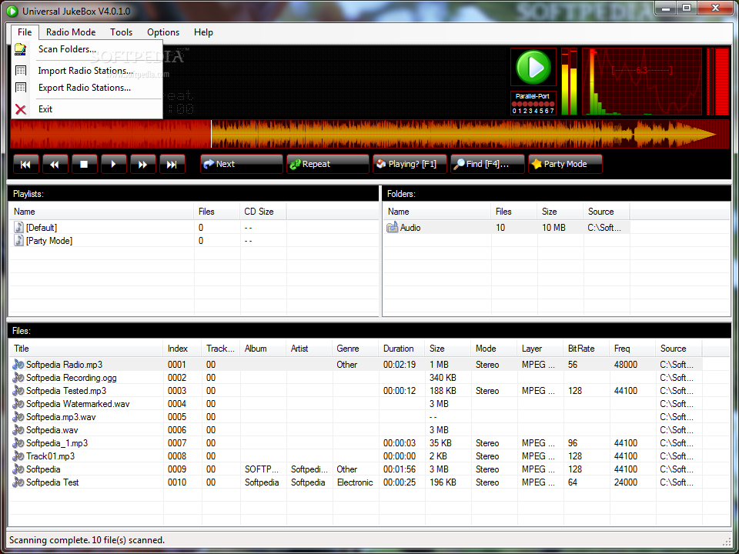The height and width of the screenshot is (554, 739).
Task: Sort files by Index column header
Action: 182,349
